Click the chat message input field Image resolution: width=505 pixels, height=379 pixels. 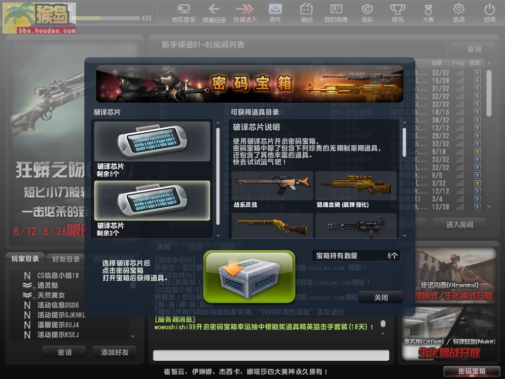271,355
